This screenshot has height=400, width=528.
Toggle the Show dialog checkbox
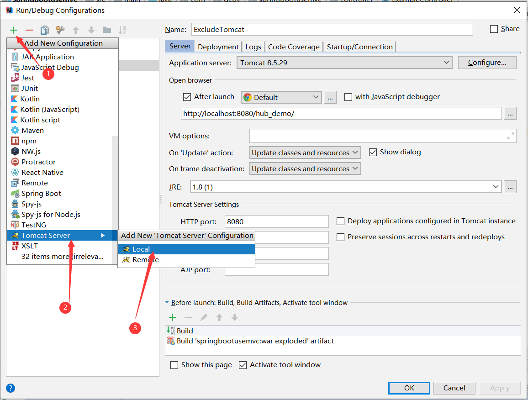373,152
